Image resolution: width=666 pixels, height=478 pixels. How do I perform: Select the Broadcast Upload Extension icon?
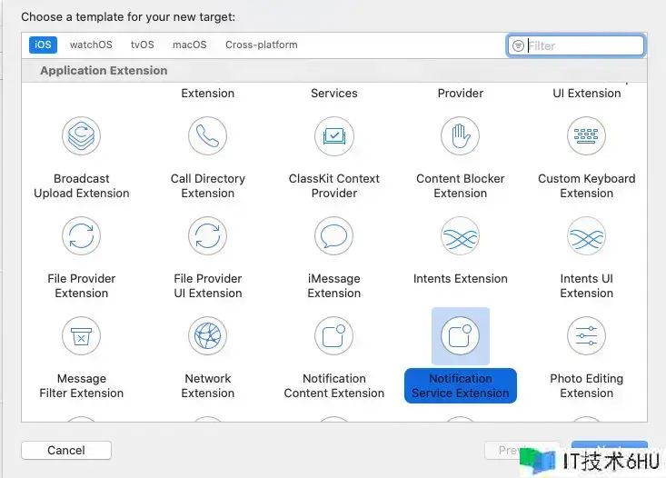click(81, 136)
